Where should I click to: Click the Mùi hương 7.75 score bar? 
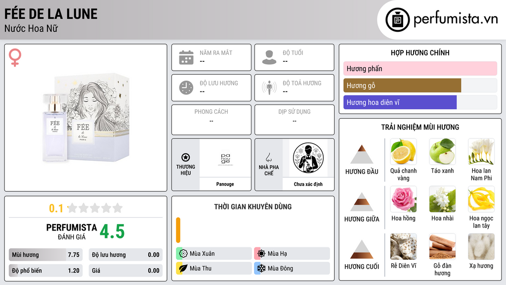45,255
